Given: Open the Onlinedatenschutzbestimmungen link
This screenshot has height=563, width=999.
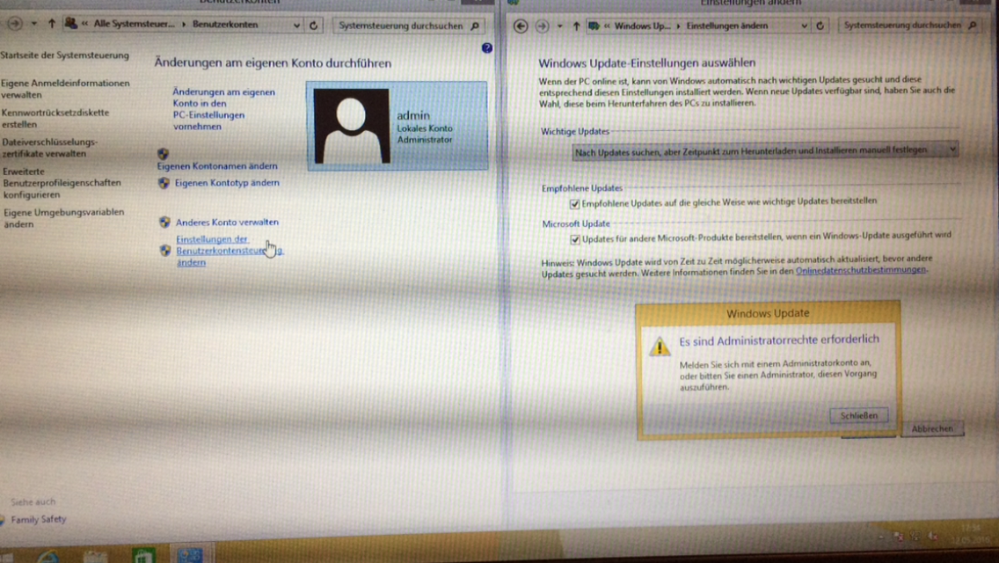Looking at the screenshot, I should 861,271.
